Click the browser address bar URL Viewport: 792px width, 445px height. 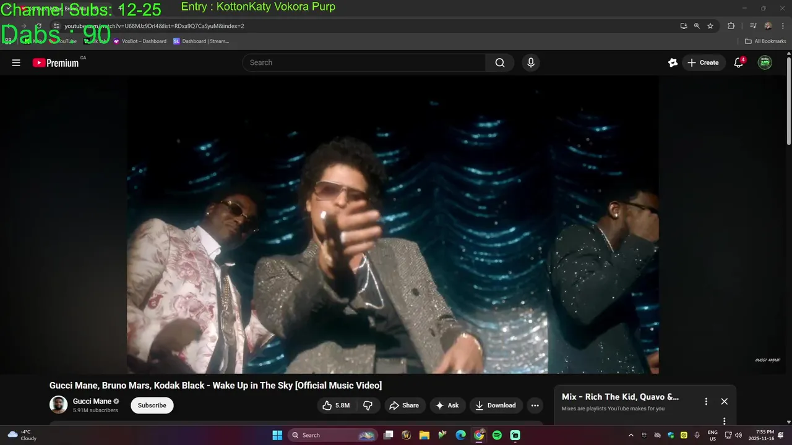click(x=154, y=26)
